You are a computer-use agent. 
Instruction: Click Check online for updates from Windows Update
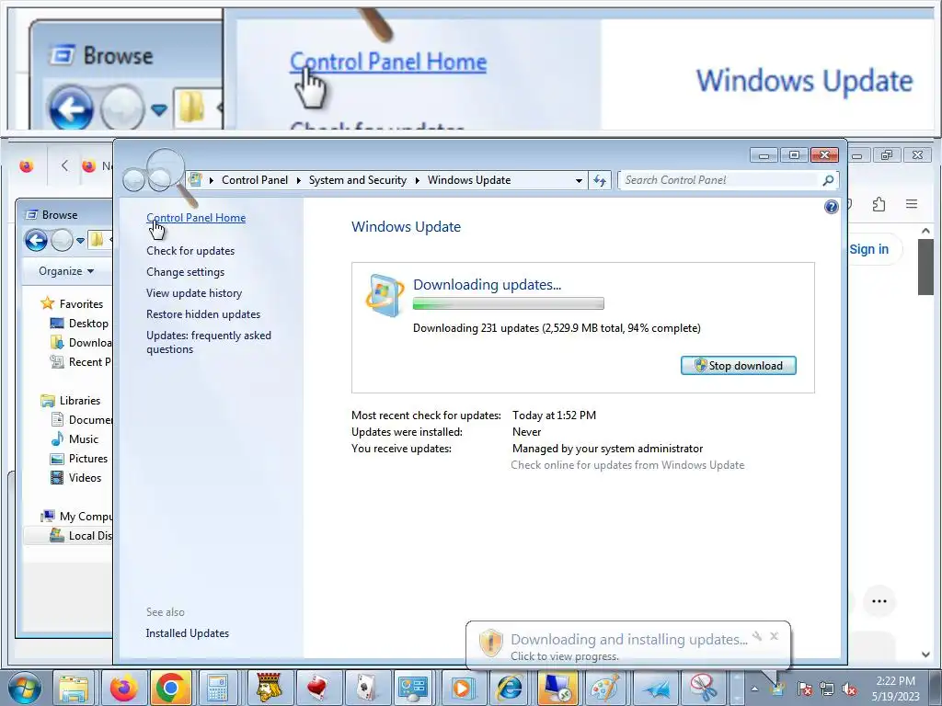[627, 465]
